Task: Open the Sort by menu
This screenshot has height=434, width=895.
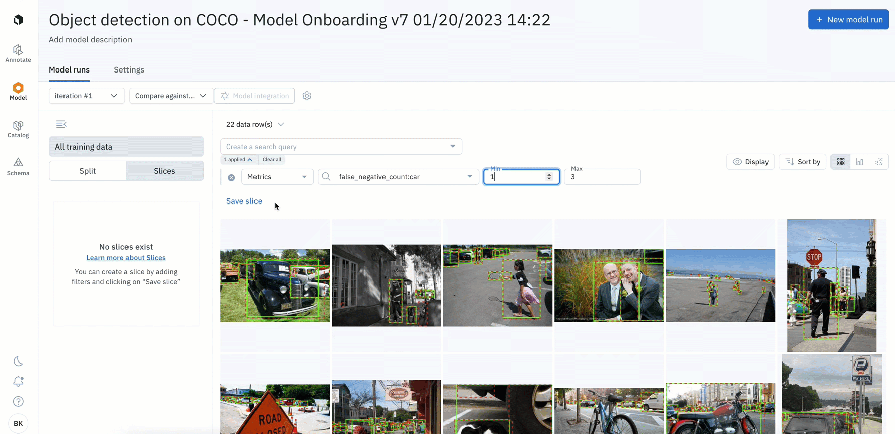Action: [x=803, y=162]
